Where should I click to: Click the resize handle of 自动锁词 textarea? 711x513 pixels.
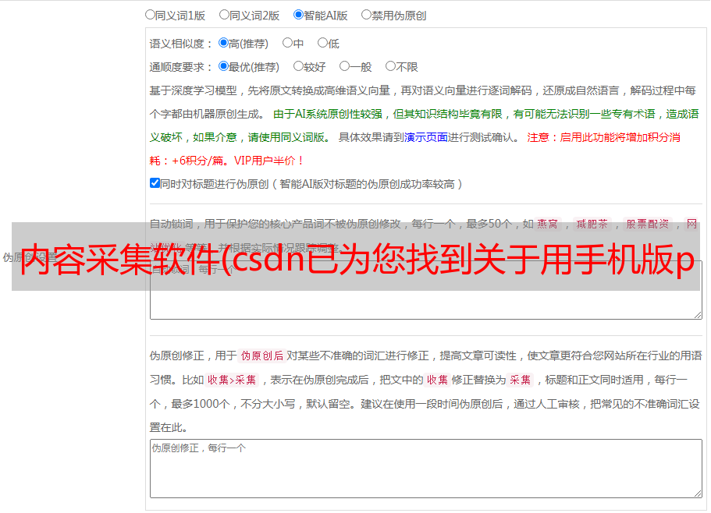pos(698,315)
